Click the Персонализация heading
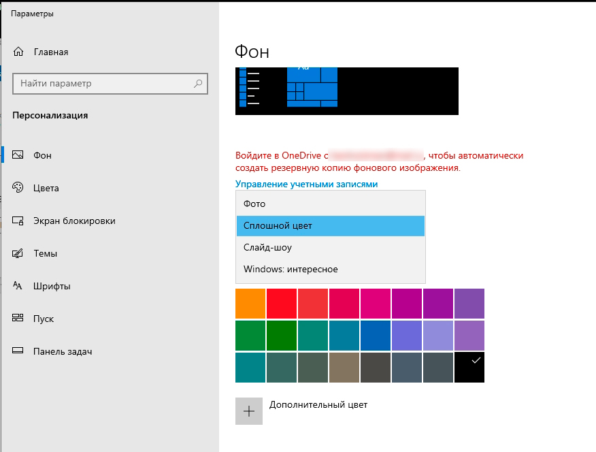The width and height of the screenshot is (596, 452). pos(50,116)
